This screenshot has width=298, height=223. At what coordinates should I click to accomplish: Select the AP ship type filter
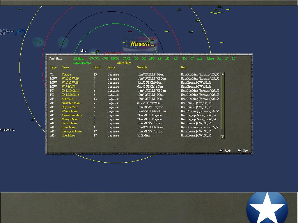[160, 58]
